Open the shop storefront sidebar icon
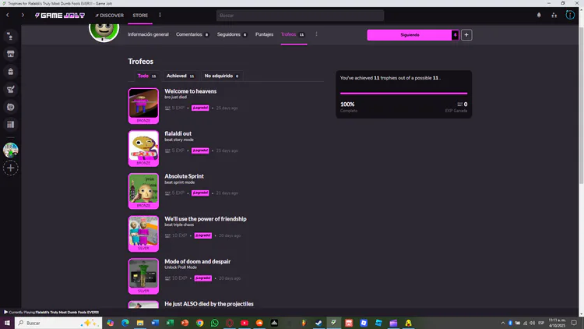The width and height of the screenshot is (584, 329). click(10, 54)
